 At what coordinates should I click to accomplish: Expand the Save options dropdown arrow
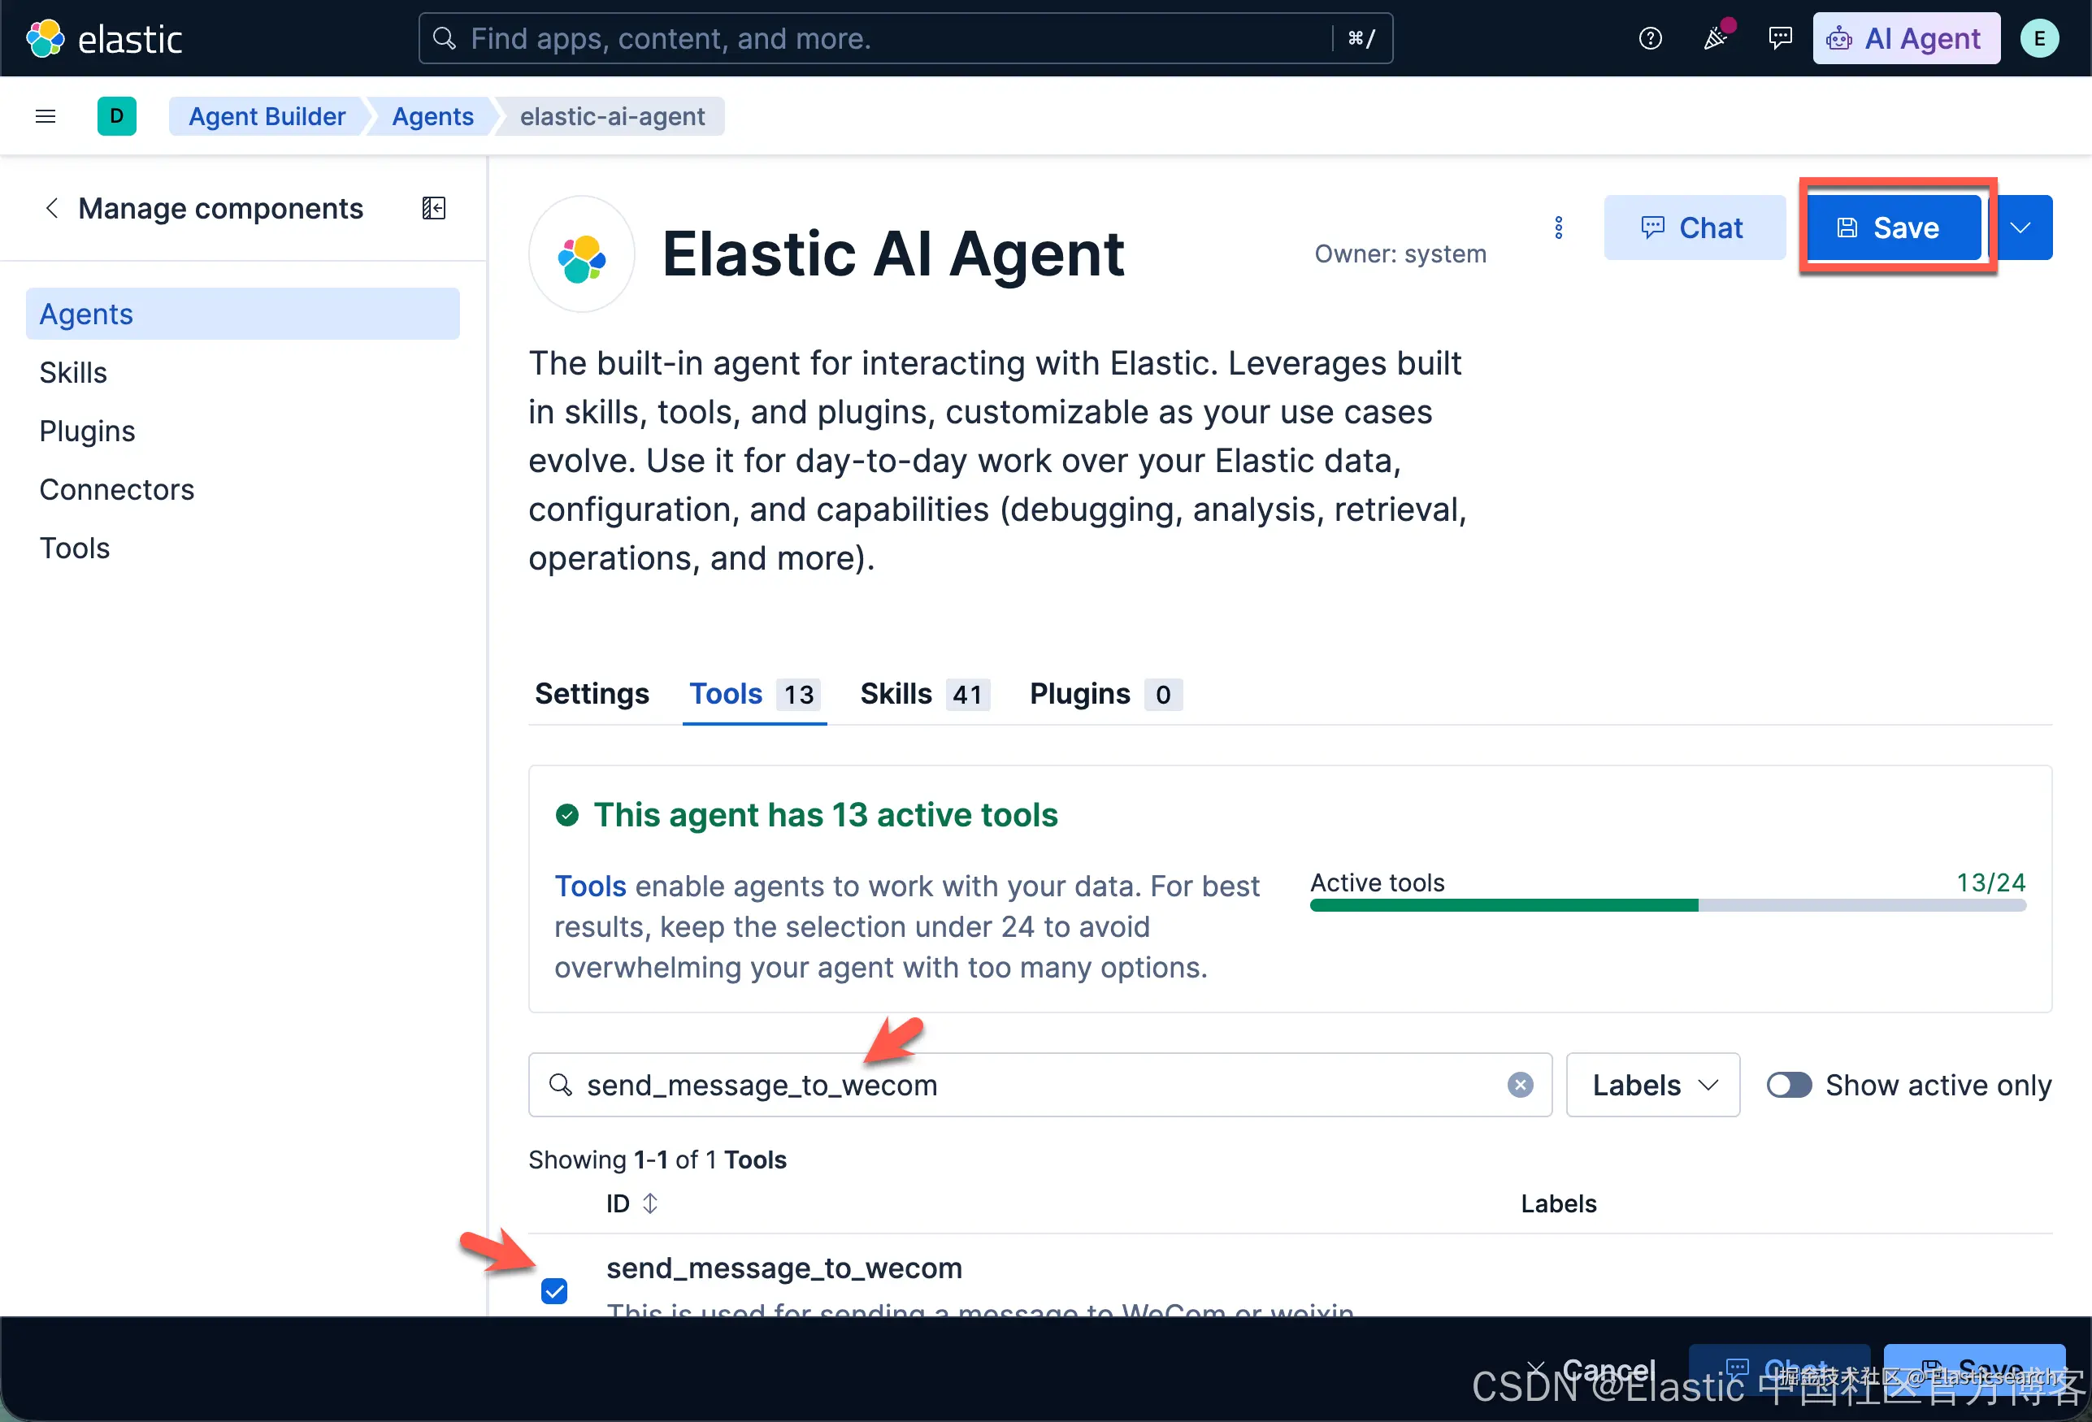tap(2022, 228)
